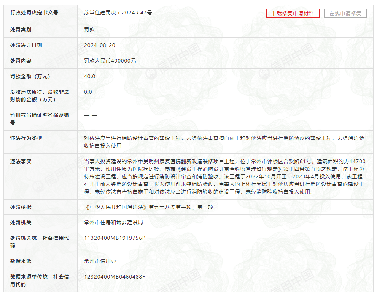
Task: Click the 数据来源单位统一社会信用代码 label
Action: click(40, 280)
